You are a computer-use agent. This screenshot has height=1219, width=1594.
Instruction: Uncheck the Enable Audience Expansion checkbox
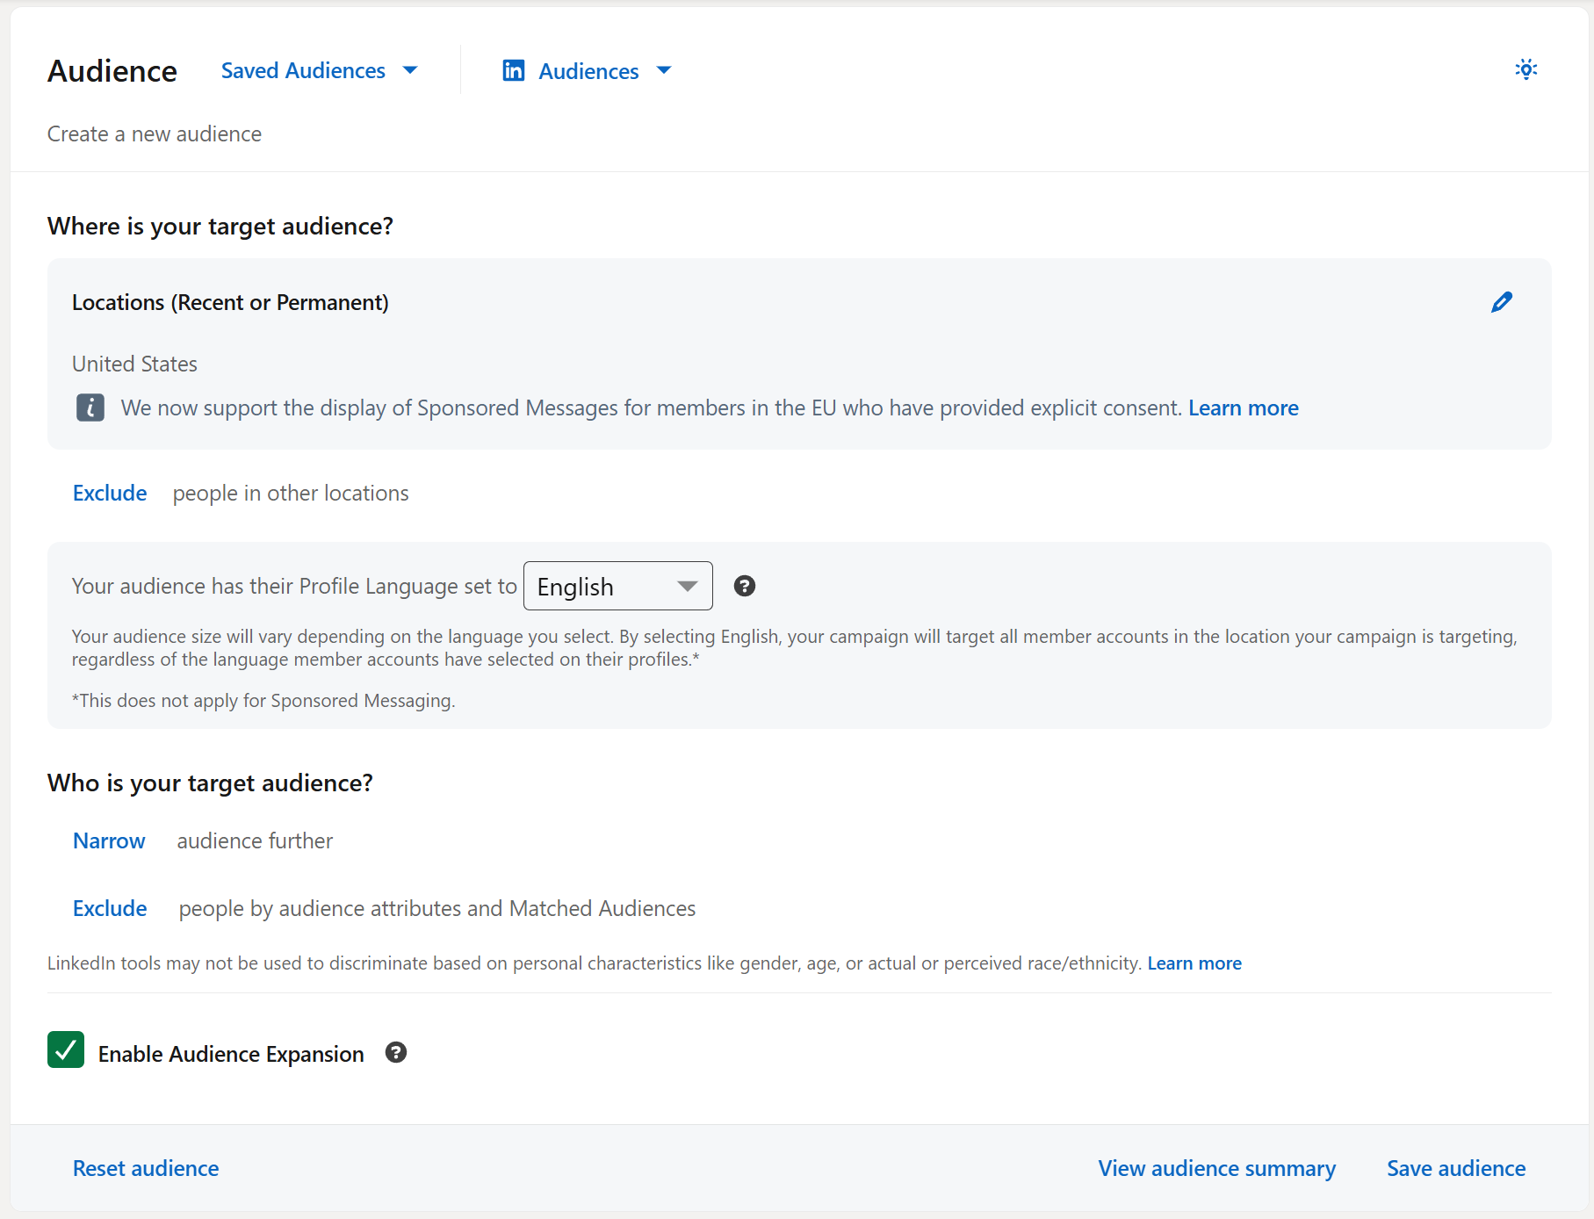click(66, 1049)
